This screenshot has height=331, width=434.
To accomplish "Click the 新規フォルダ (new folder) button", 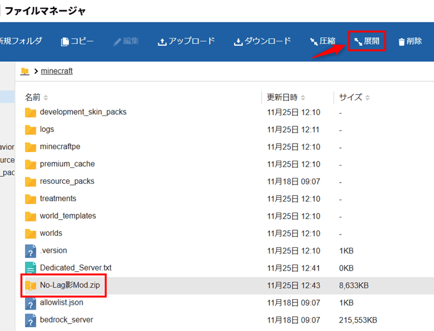I will (x=20, y=42).
